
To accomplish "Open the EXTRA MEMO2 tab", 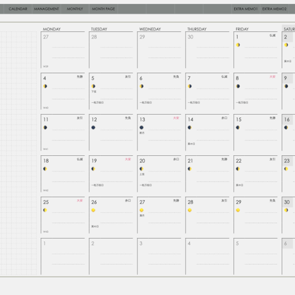I will 274,9.
